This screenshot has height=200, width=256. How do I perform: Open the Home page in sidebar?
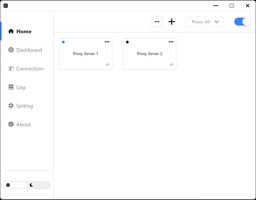coord(27,31)
